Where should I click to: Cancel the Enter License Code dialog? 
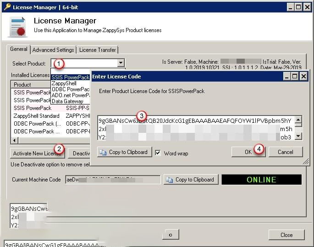point(286,152)
